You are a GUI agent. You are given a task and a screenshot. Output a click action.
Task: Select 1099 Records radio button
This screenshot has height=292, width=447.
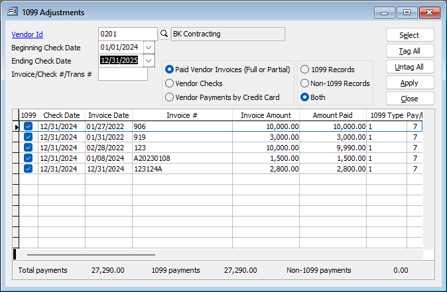(305, 70)
